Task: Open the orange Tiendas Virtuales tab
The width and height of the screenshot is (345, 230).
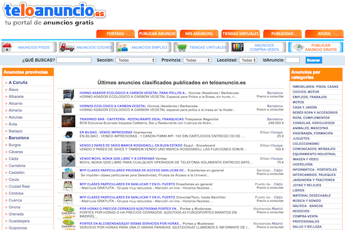Action: point(240,34)
